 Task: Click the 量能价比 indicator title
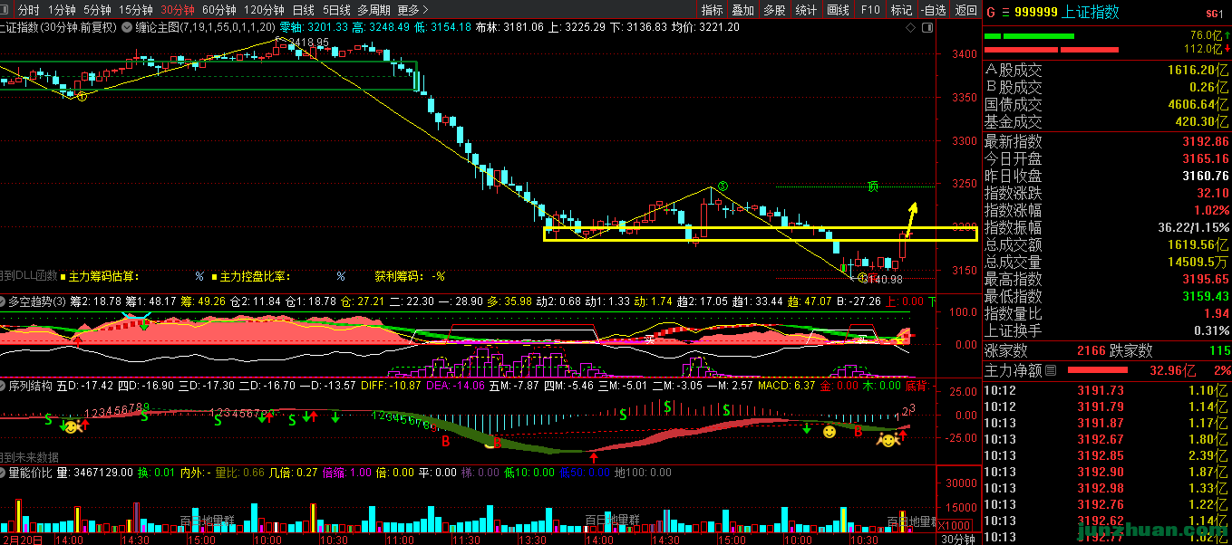point(31,472)
